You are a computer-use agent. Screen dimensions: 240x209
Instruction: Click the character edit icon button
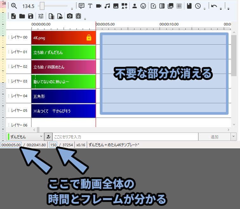48,137
